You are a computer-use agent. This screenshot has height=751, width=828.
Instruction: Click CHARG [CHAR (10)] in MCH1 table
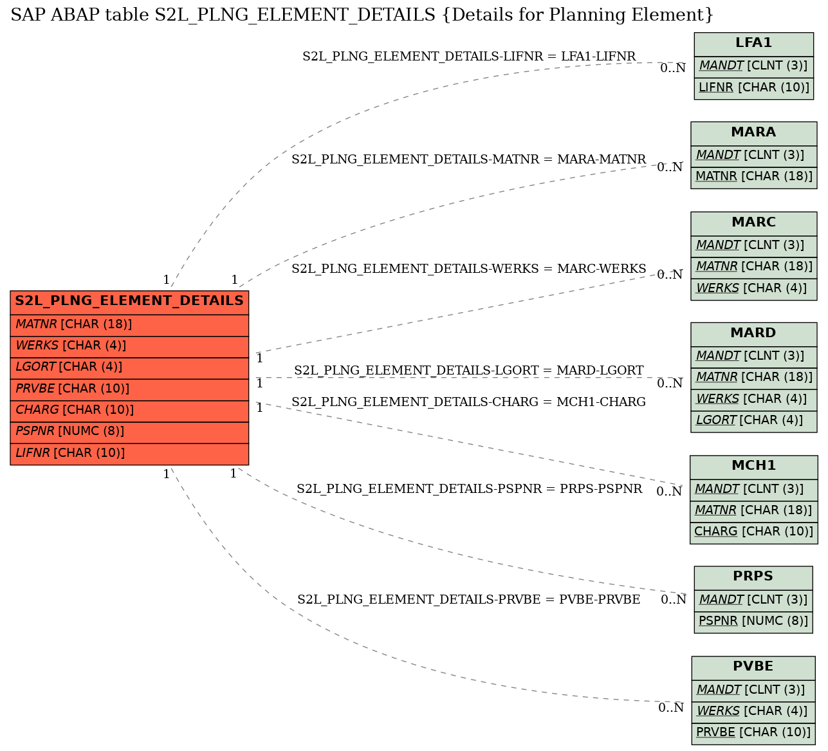coord(754,532)
